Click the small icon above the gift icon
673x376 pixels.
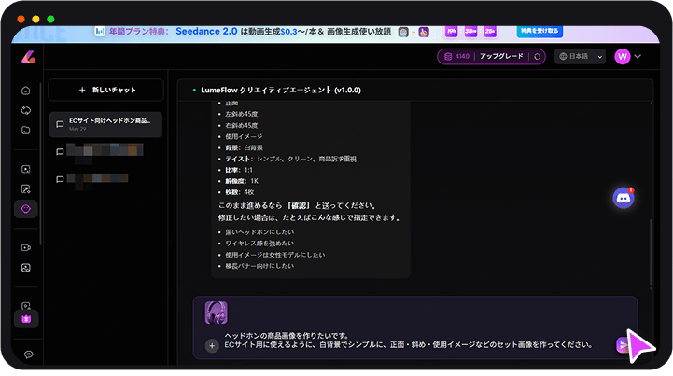[26, 306]
